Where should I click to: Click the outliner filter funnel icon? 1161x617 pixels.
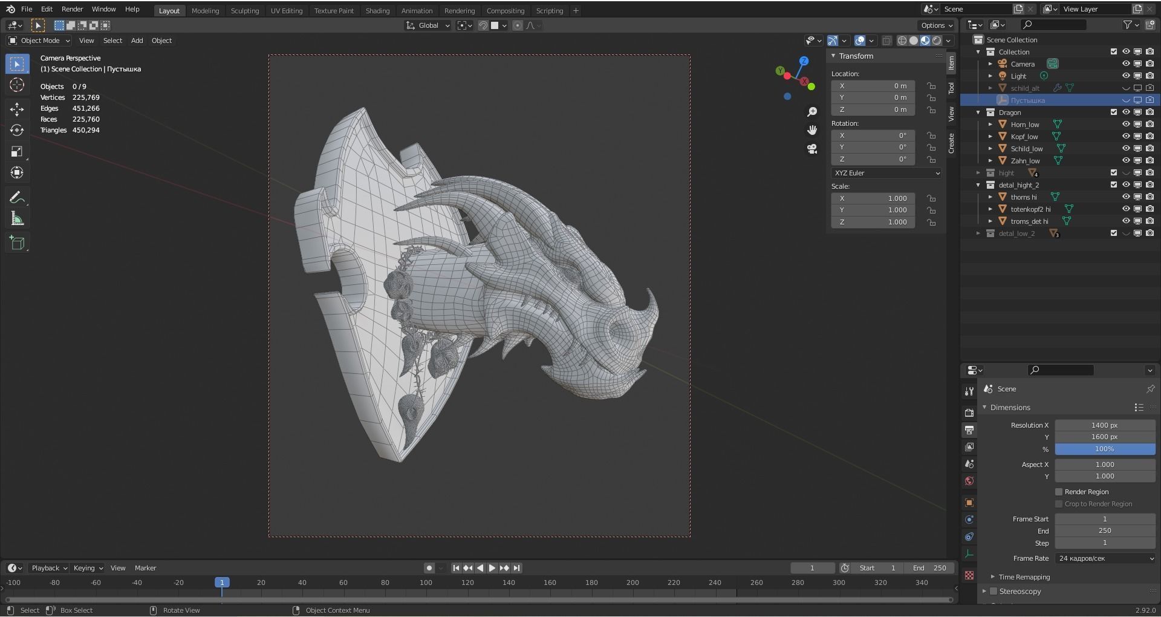[x=1128, y=25]
